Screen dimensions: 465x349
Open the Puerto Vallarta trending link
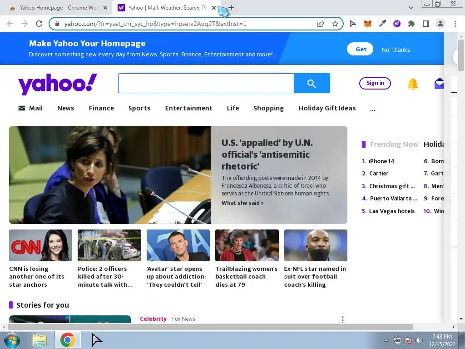pyautogui.click(x=394, y=199)
